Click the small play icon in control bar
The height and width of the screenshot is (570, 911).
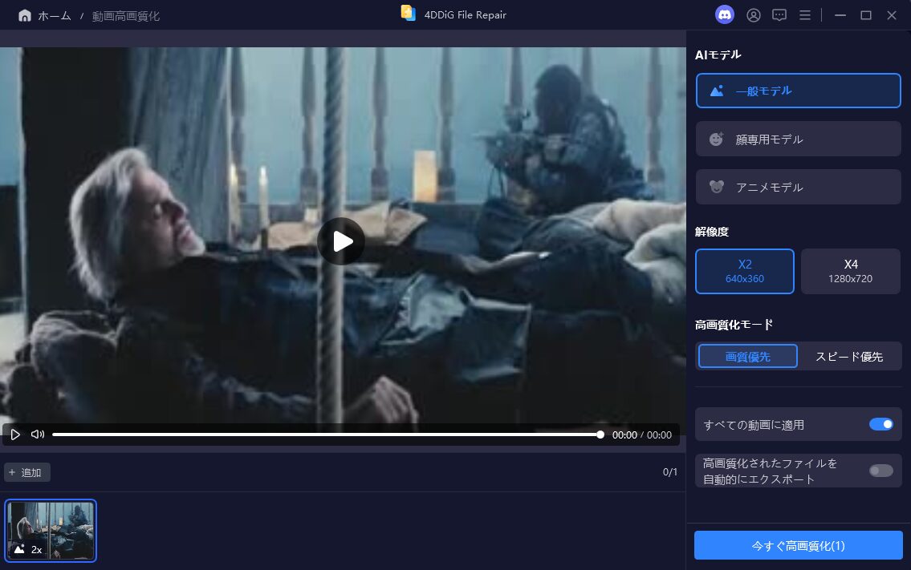click(15, 435)
